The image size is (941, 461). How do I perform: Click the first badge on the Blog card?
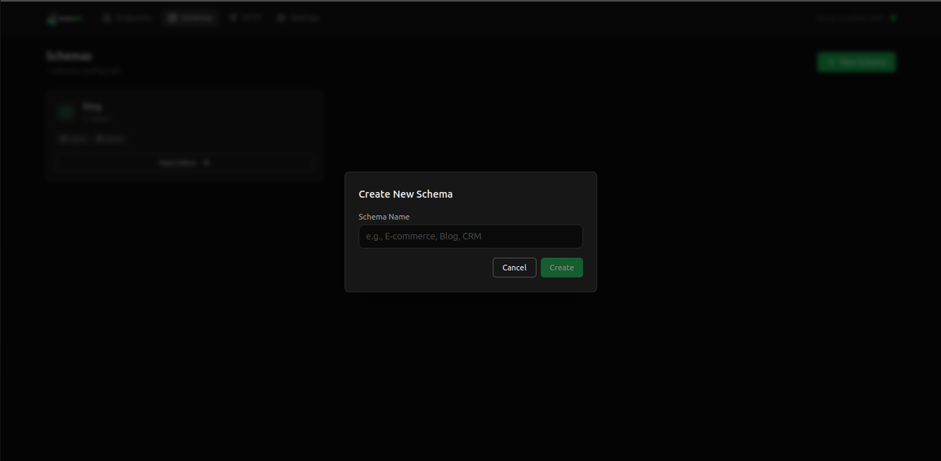pos(73,139)
